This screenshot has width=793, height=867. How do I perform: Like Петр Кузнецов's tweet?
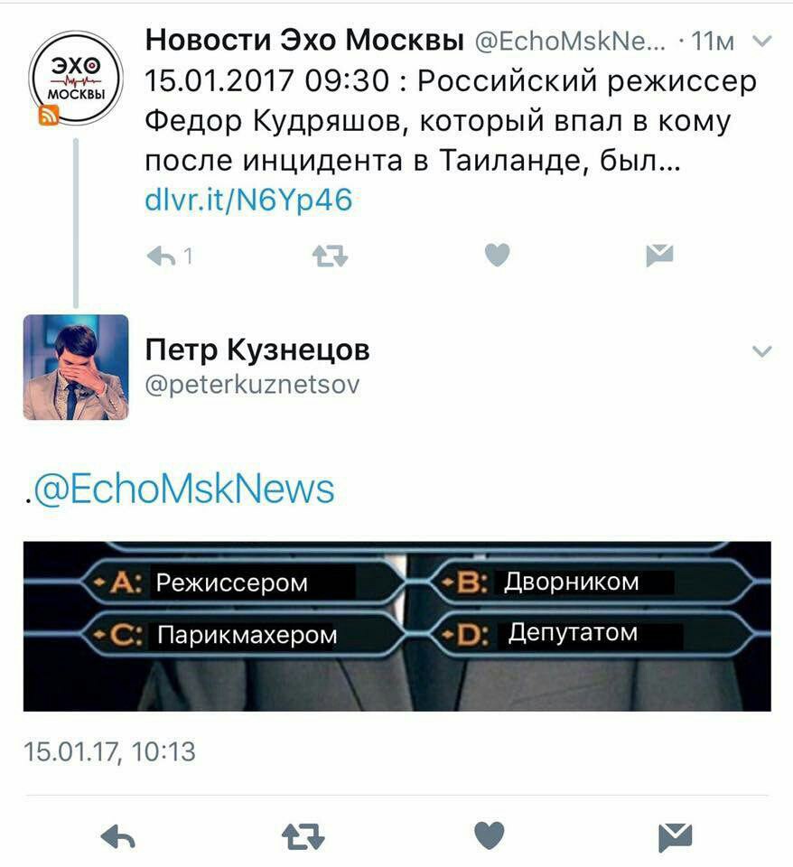click(490, 834)
